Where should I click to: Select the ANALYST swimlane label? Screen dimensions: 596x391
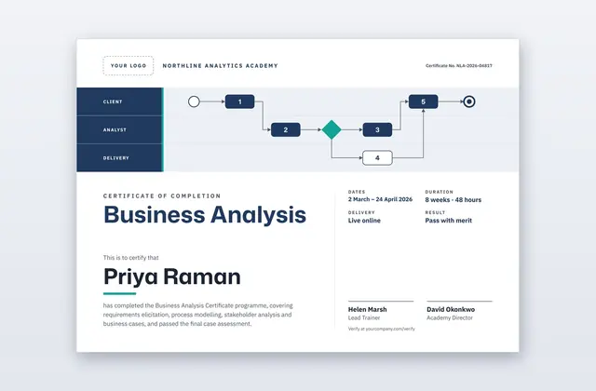115,130
